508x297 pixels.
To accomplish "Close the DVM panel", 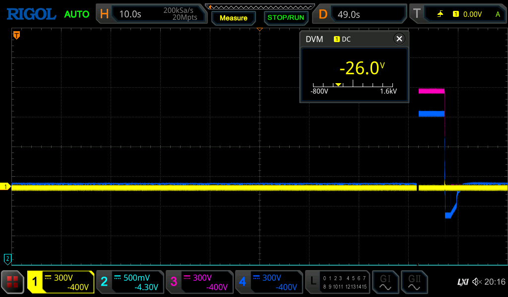I will 399,39.
